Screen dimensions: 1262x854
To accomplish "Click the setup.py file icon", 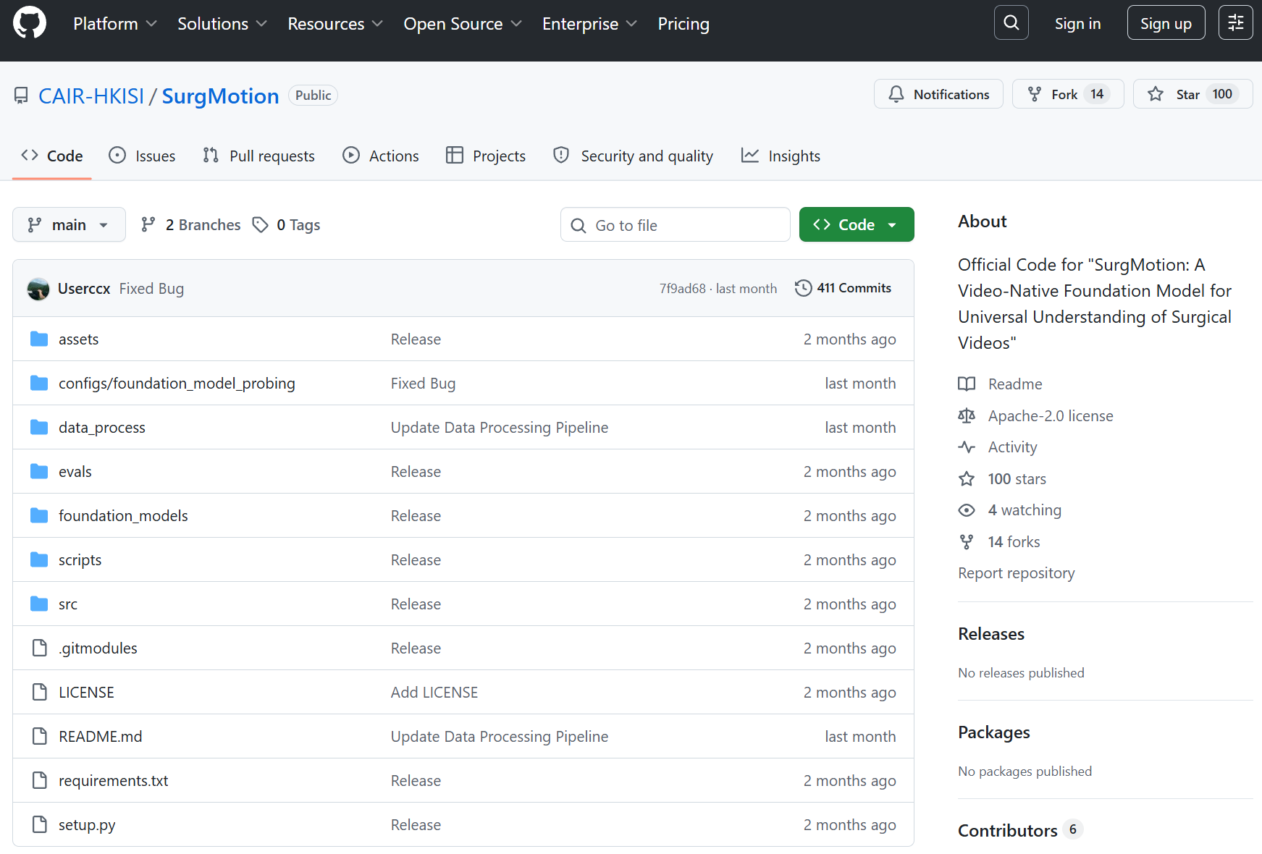I will click(x=40, y=825).
